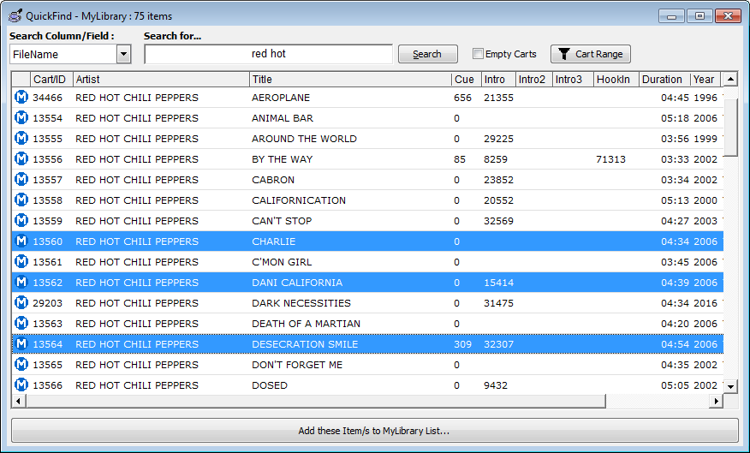Click the Duration column header
750x453 pixels.
(663, 79)
